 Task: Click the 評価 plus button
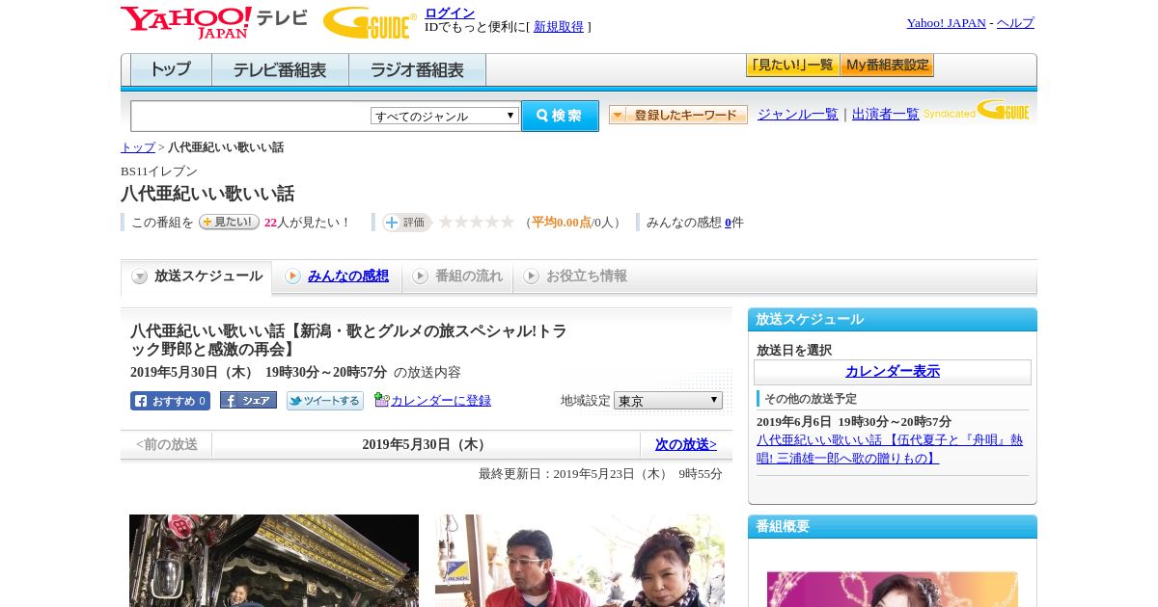tap(406, 223)
